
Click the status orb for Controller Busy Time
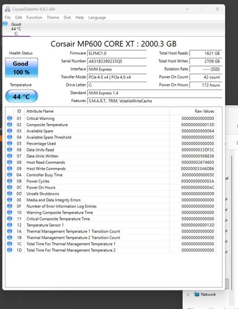point(9,175)
